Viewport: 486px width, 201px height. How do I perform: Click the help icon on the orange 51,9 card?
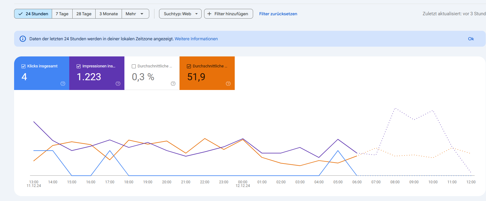[x=228, y=84]
